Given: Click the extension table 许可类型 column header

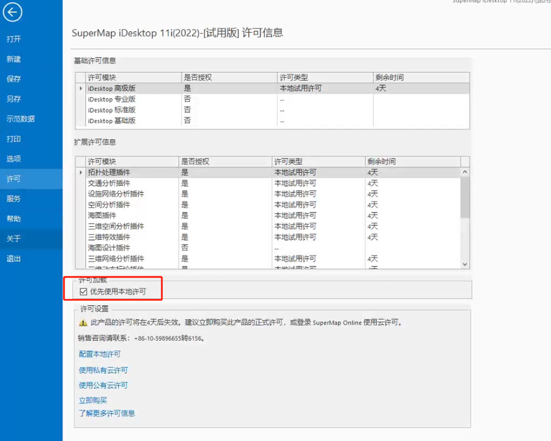Looking at the screenshot, I should point(319,161).
